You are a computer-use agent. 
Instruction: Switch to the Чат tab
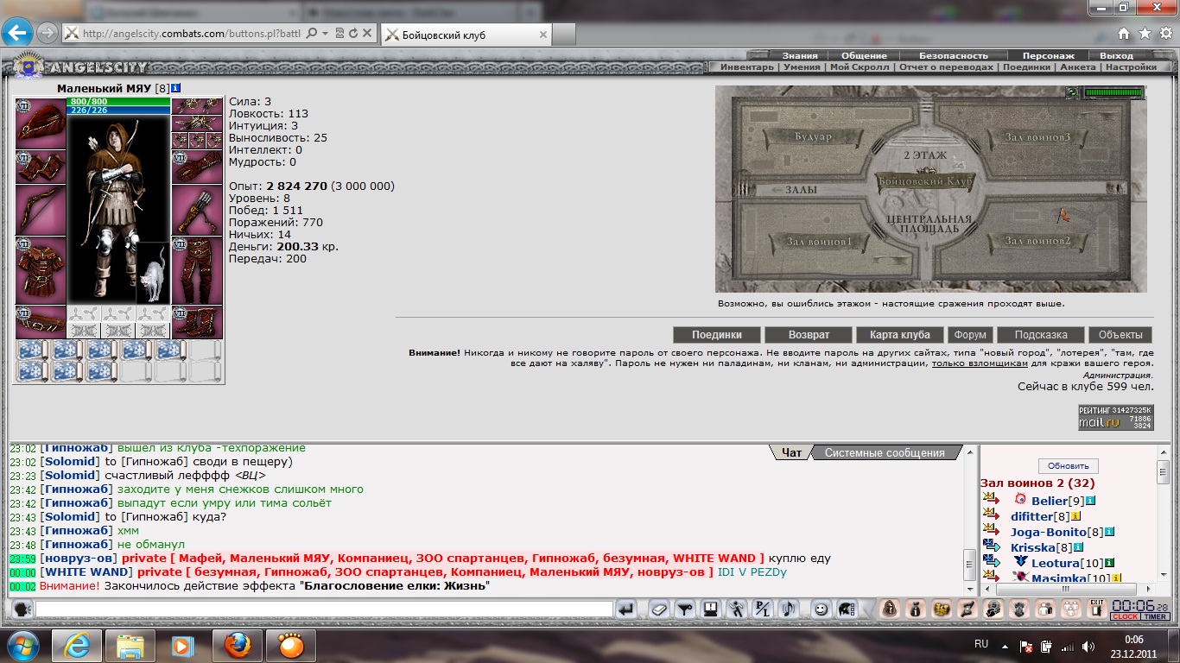[791, 452]
